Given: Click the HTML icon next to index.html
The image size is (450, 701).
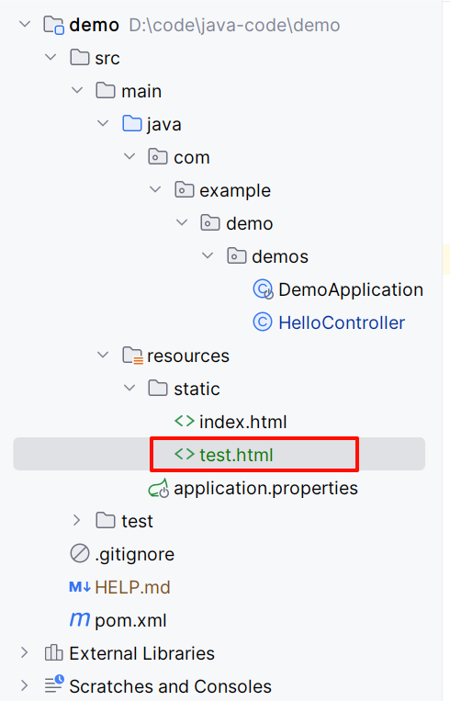Looking at the screenshot, I should [184, 421].
